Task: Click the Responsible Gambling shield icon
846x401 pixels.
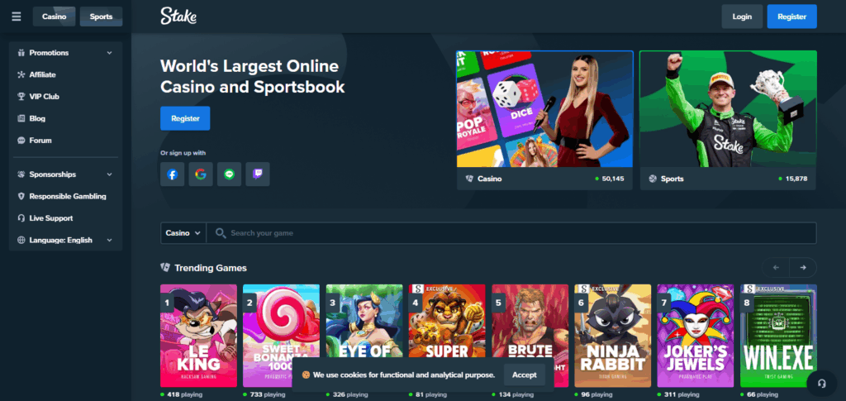Action: 21,197
